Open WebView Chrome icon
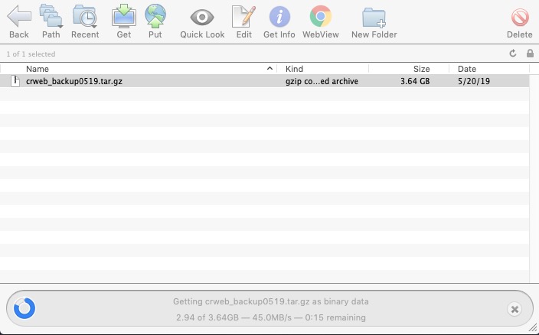 (321, 16)
